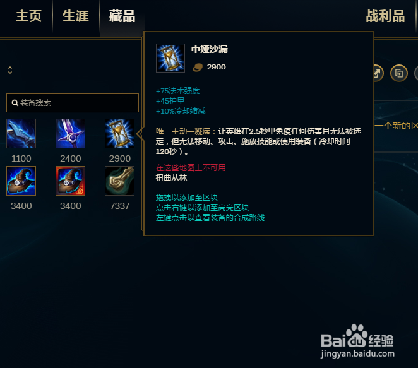Open the 藏品 collection tab
The image size is (418, 368).
click(x=122, y=16)
